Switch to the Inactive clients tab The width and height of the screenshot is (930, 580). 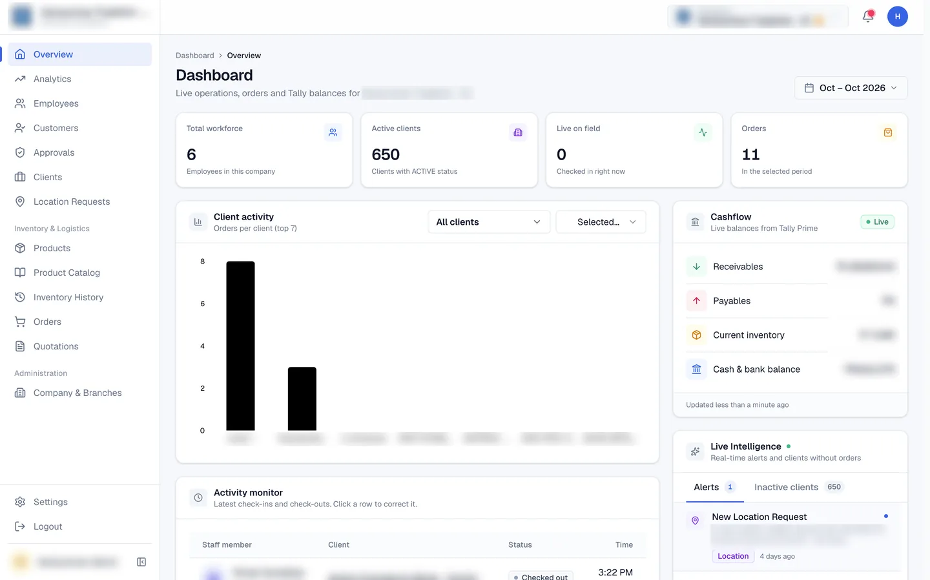(x=799, y=488)
